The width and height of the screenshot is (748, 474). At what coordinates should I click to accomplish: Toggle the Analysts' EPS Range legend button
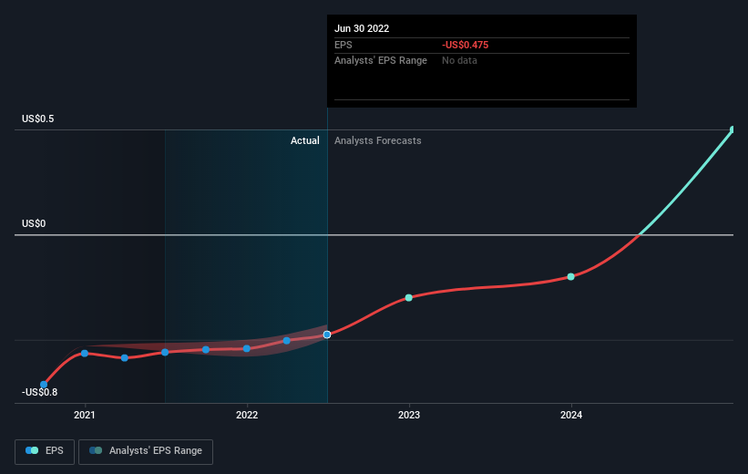(146, 451)
